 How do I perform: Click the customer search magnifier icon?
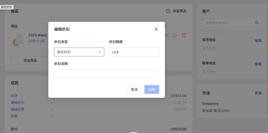pyautogui.click(x=257, y=23)
